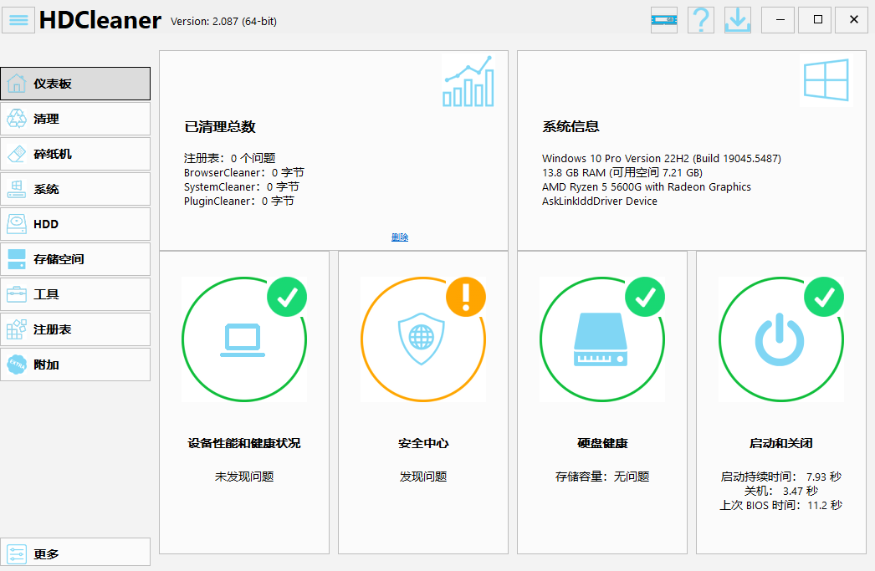Click the download update icon

coord(738,20)
